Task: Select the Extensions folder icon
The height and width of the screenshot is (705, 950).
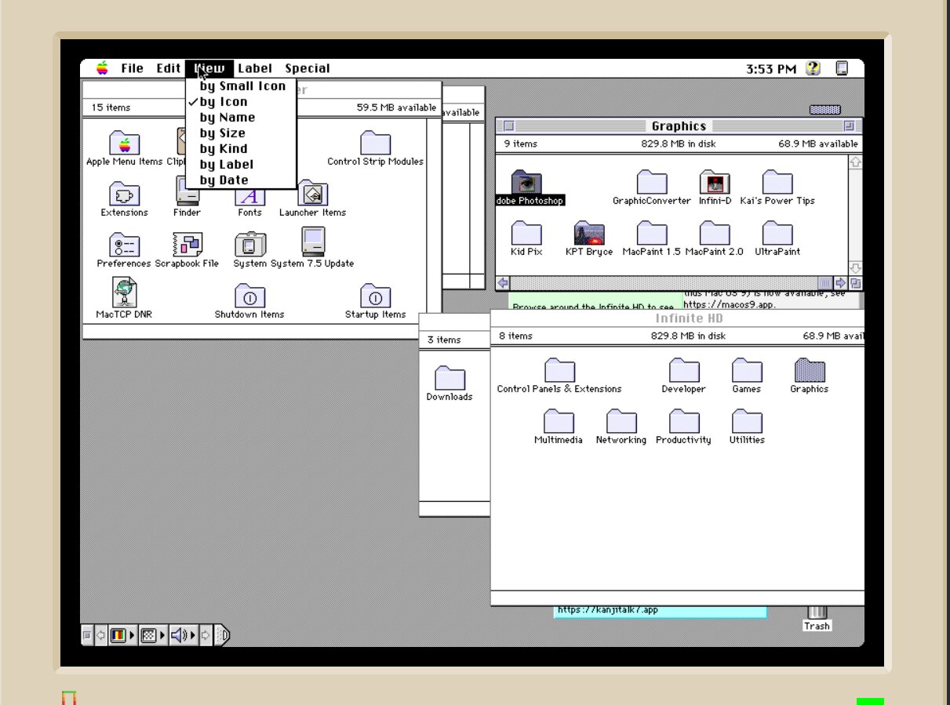Action: tap(124, 194)
